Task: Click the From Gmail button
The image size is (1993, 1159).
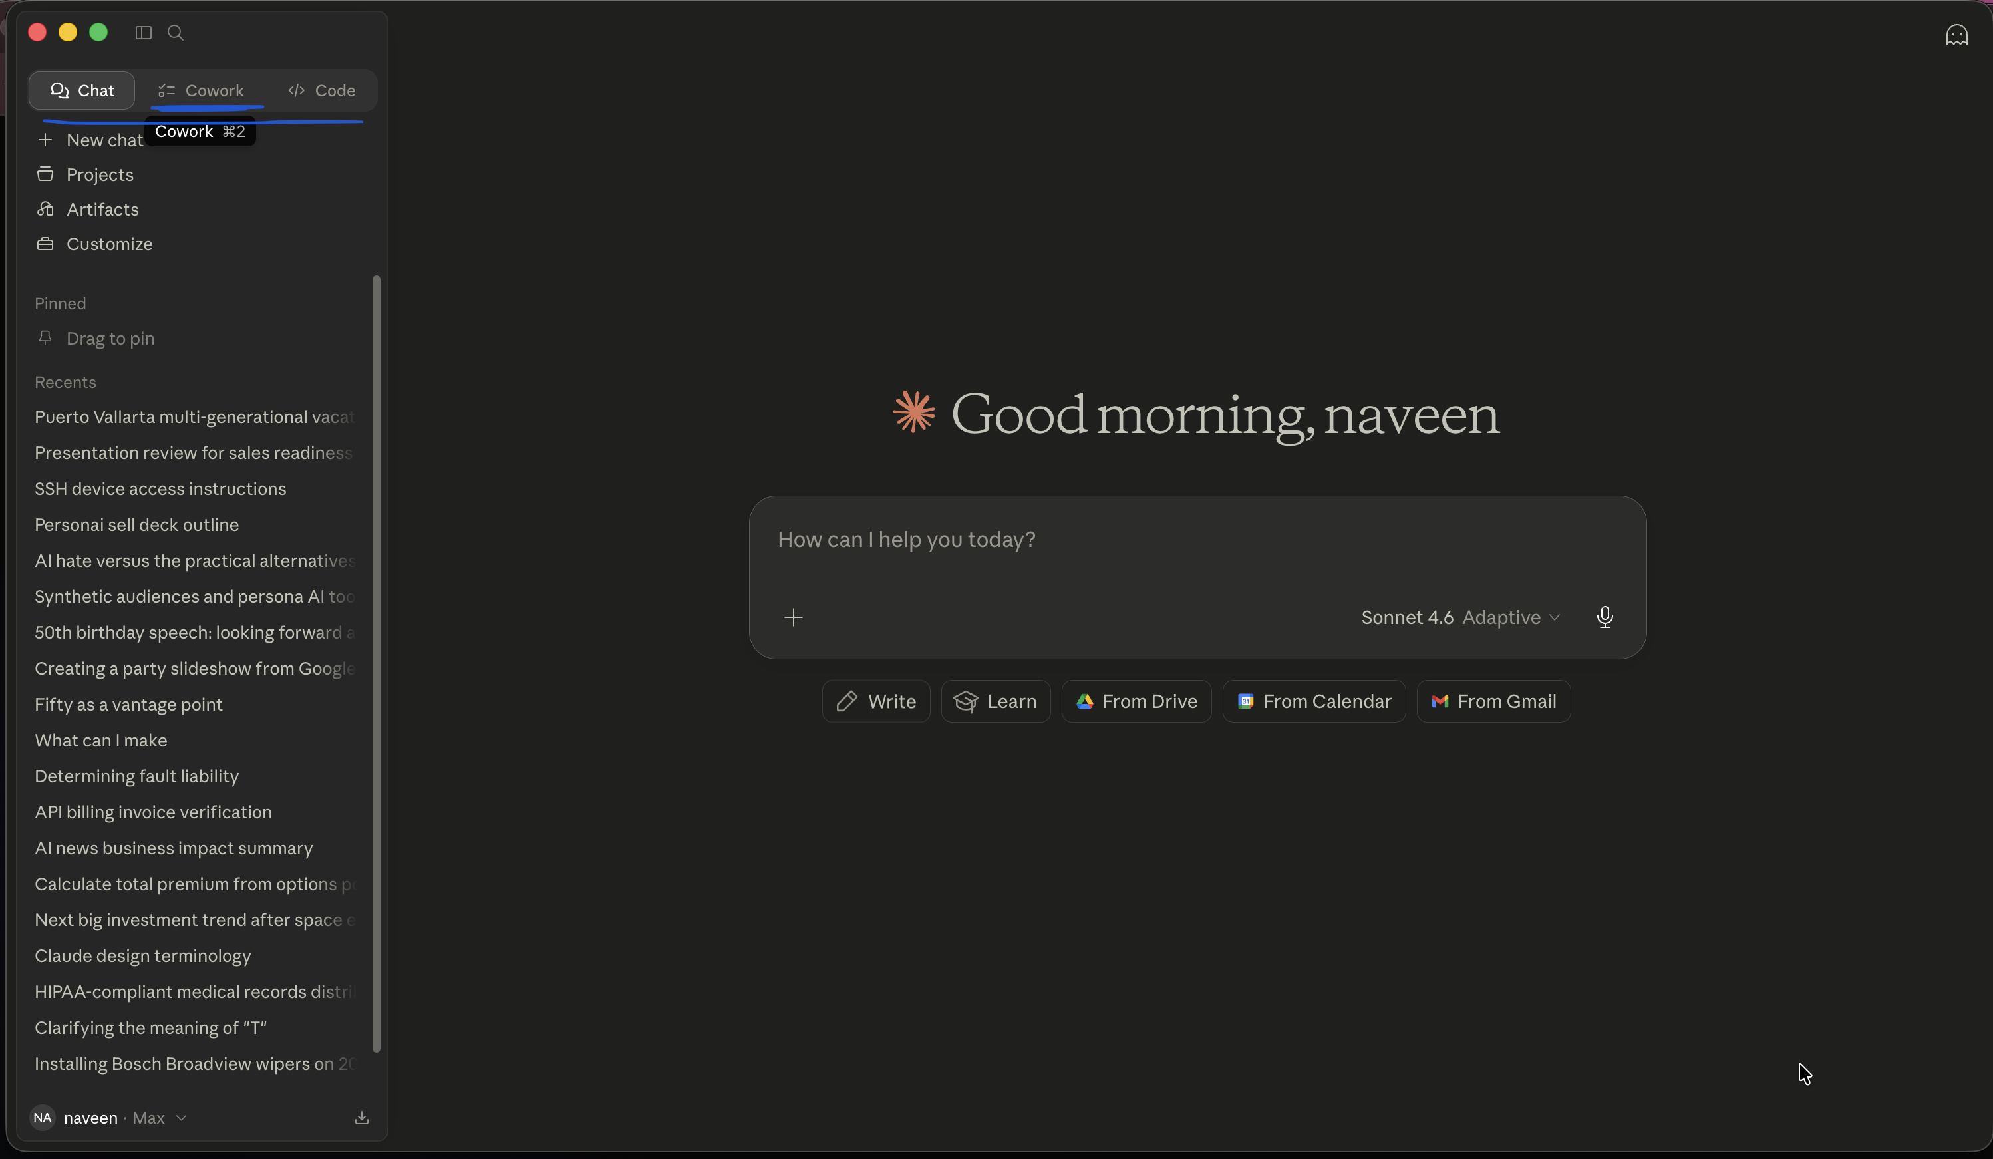Action: point(1493,701)
